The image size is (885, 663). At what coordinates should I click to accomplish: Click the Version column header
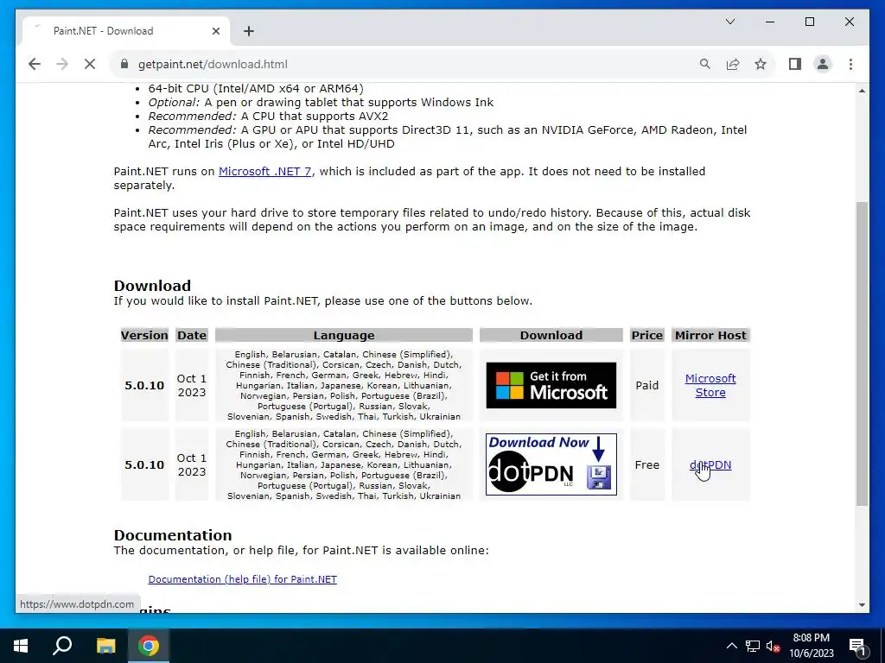point(144,336)
